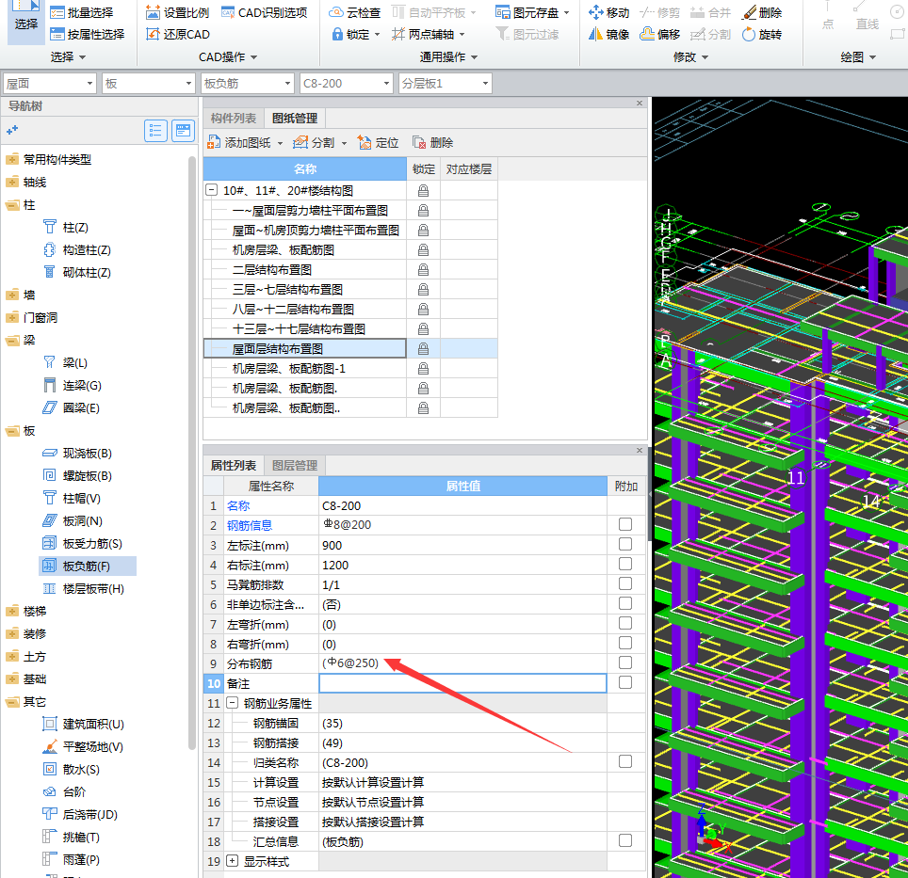Close the drawing management panel
908x878 pixels.
click(x=640, y=103)
